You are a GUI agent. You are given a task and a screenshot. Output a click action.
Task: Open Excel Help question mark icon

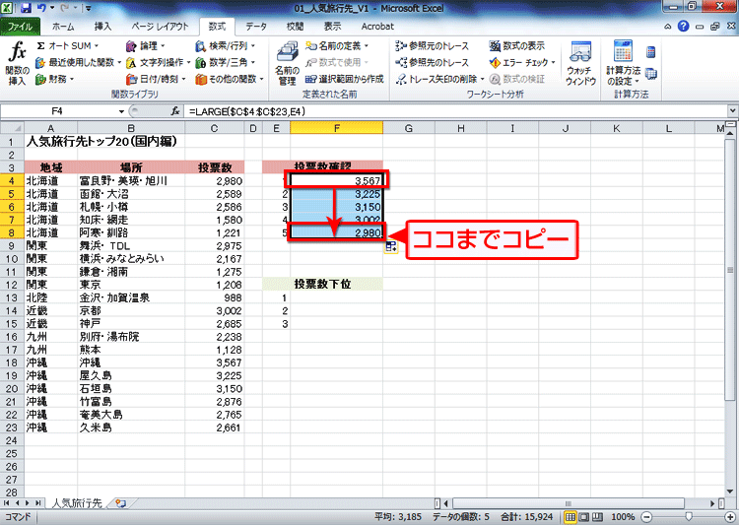[683, 27]
